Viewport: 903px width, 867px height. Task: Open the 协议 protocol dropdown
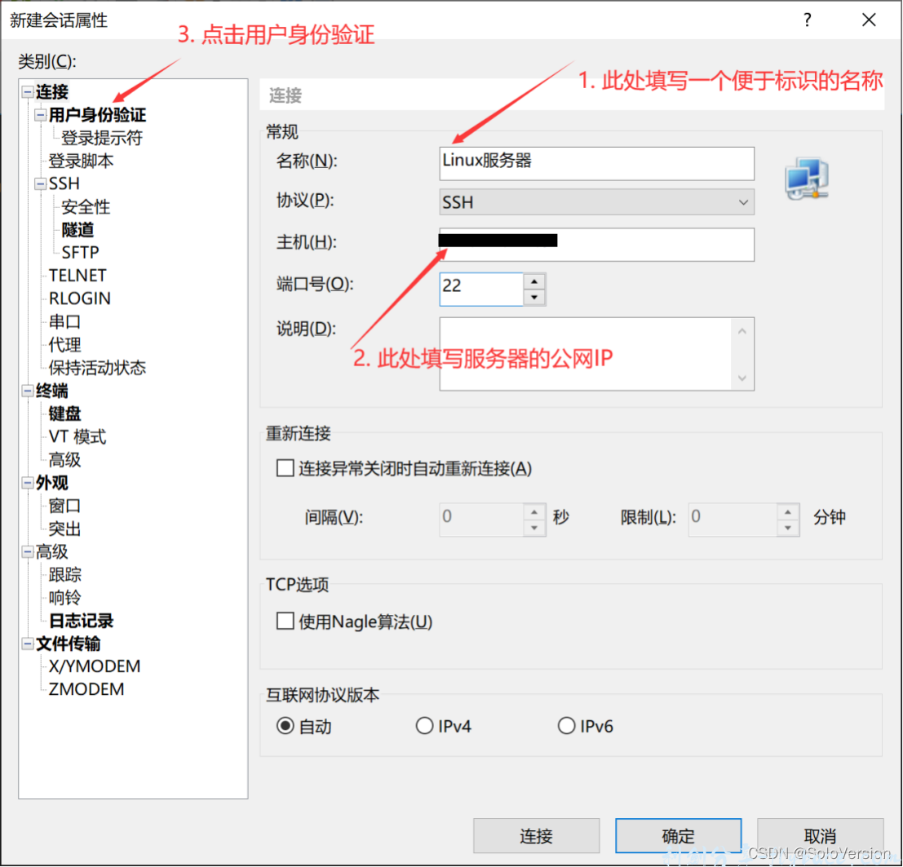tap(743, 201)
